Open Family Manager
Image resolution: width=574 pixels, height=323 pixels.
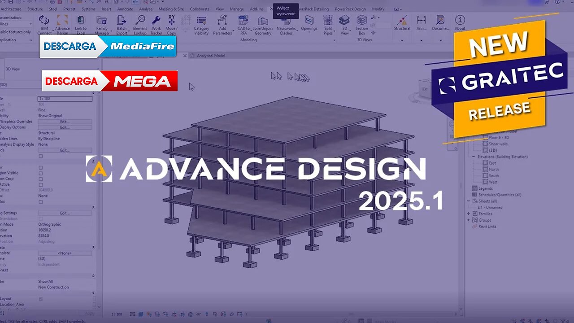point(102,25)
